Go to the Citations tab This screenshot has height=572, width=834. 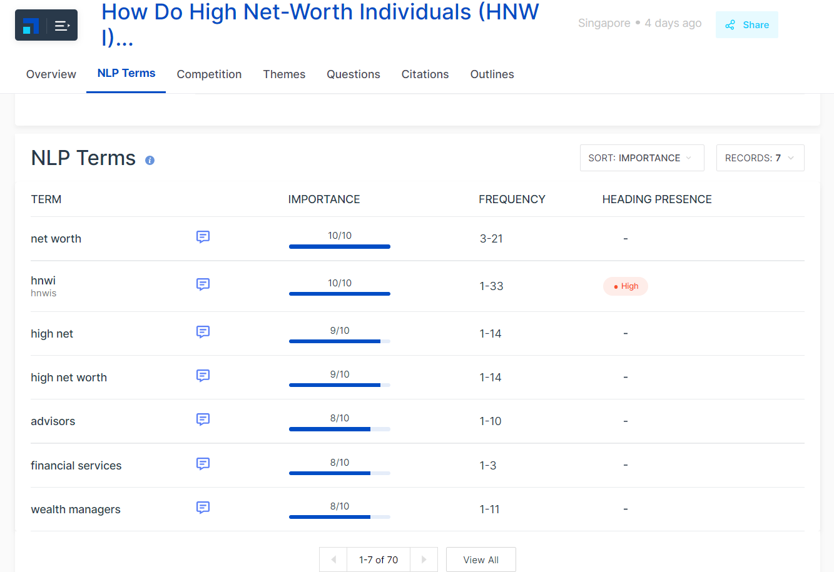click(x=425, y=74)
